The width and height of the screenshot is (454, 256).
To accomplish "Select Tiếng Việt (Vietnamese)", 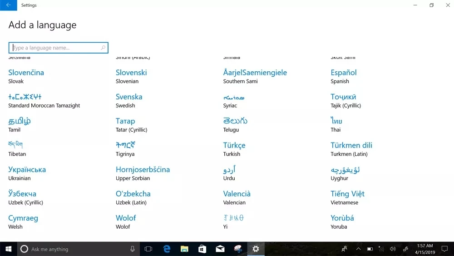I will (347, 198).
